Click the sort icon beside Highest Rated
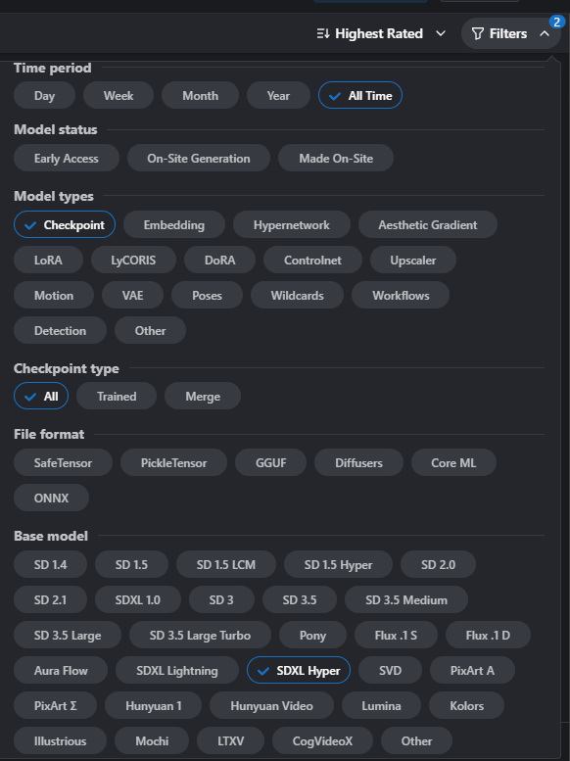This screenshot has height=761, width=570. (323, 33)
